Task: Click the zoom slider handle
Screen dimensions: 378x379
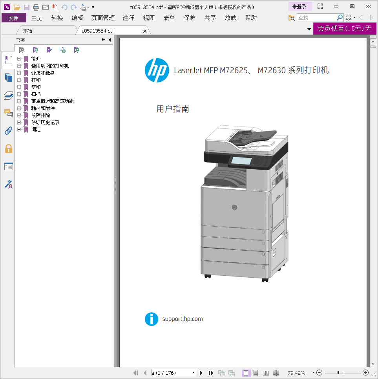Action: (x=338, y=373)
